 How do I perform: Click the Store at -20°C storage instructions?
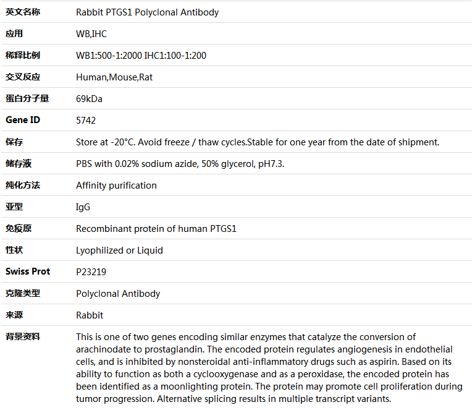[258, 142]
